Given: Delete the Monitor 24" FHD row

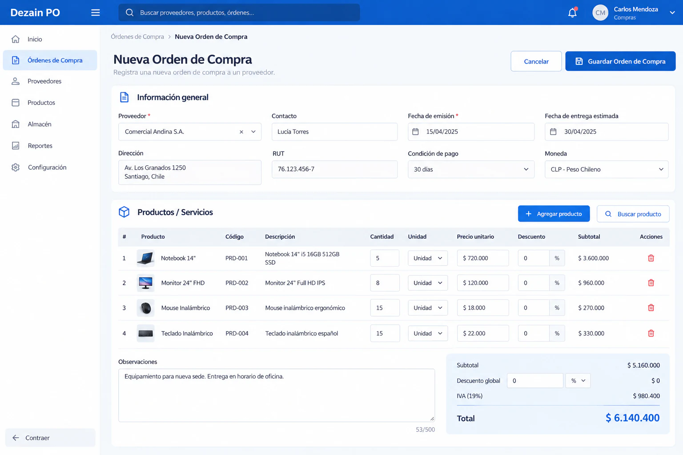Looking at the screenshot, I should (x=651, y=283).
